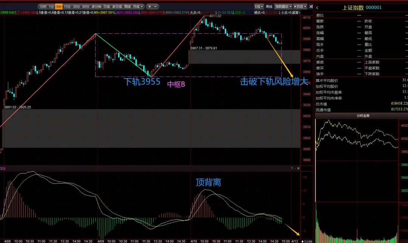The width and height of the screenshot is (408, 243).
Task: Minimize the MACD indicator panel
Action: (x=295, y=168)
